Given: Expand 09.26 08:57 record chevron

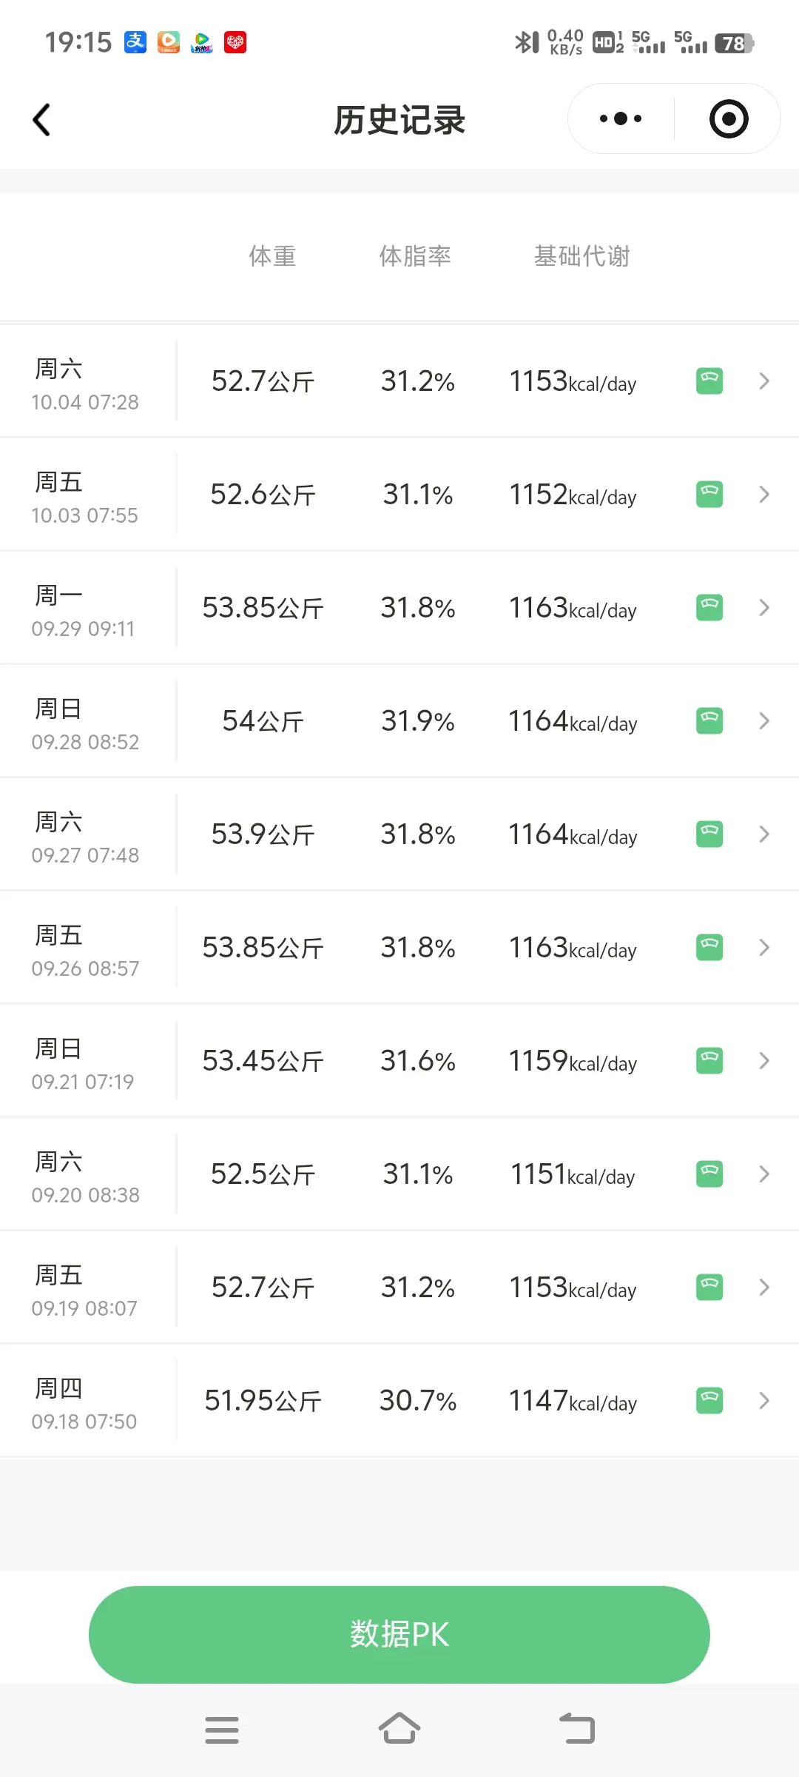Looking at the screenshot, I should (764, 947).
